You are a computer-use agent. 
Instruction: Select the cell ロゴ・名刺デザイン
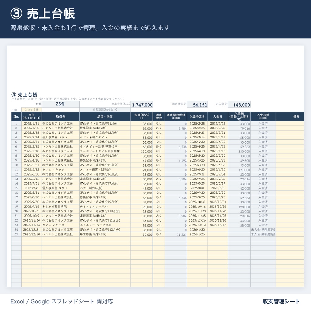pos(105,137)
